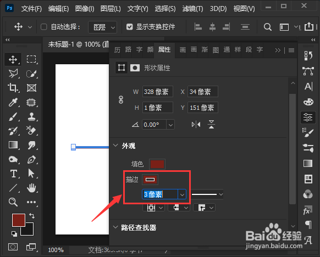
Task: Select the Gradient tool
Action: [13, 145]
